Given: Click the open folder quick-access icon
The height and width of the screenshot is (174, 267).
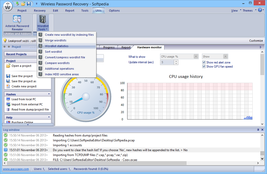Looking at the screenshot, I should click(23, 4).
